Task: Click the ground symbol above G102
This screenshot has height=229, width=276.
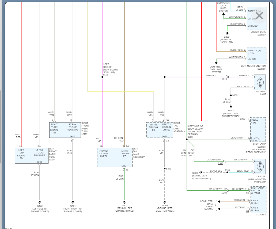Action: click(x=40, y=202)
